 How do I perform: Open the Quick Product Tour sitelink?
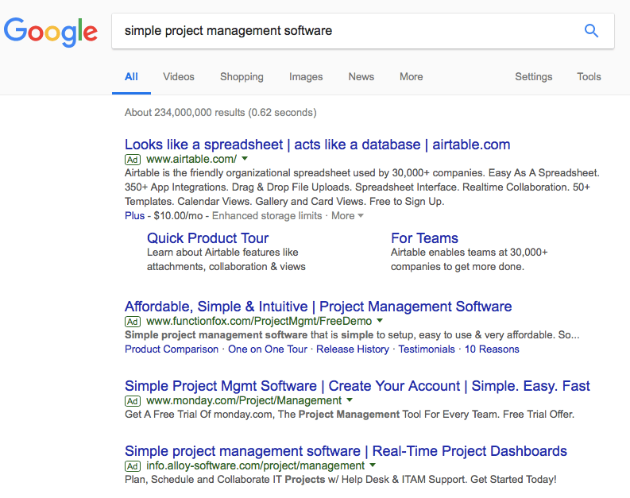pyautogui.click(x=207, y=238)
